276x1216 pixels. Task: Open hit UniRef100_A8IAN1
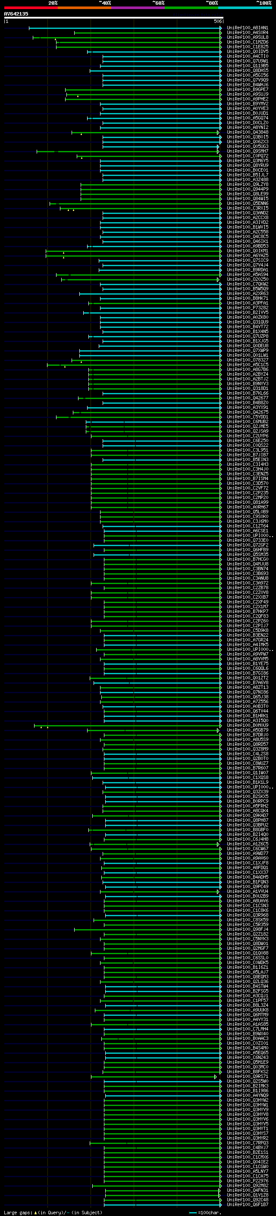[x=247, y=28]
